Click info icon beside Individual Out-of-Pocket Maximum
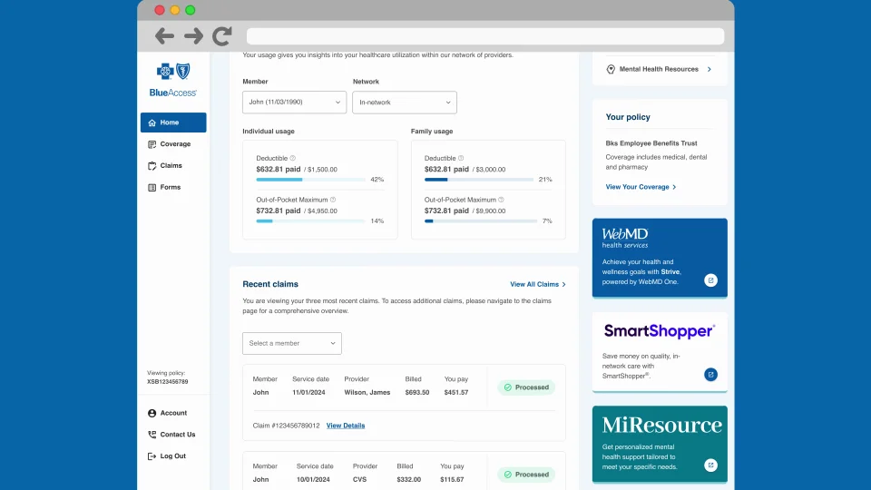871x490 pixels. pyautogui.click(x=333, y=200)
